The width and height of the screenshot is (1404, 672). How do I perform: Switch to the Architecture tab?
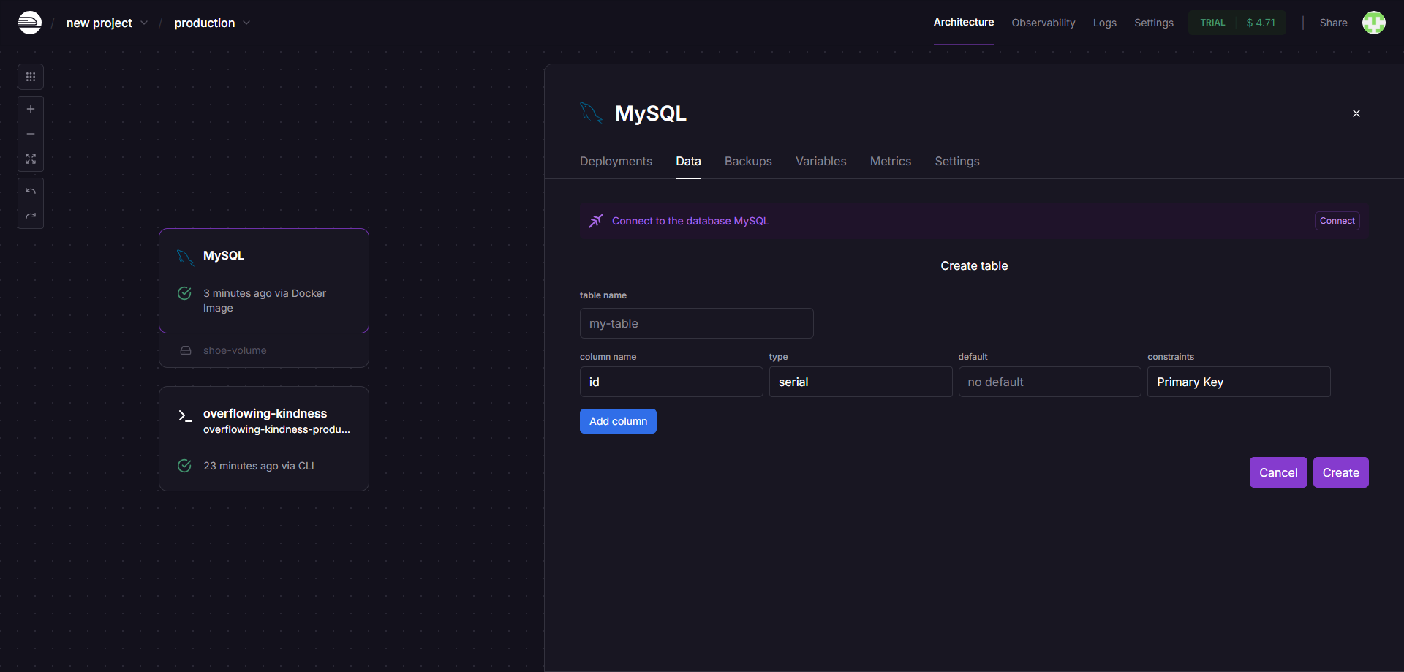(x=964, y=23)
